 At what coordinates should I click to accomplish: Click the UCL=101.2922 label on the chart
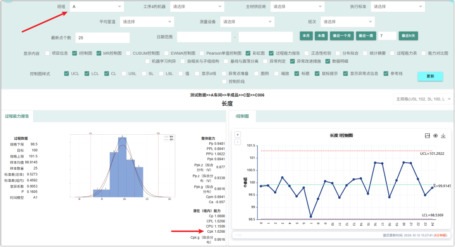pyautogui.click(x=432, y=154)
